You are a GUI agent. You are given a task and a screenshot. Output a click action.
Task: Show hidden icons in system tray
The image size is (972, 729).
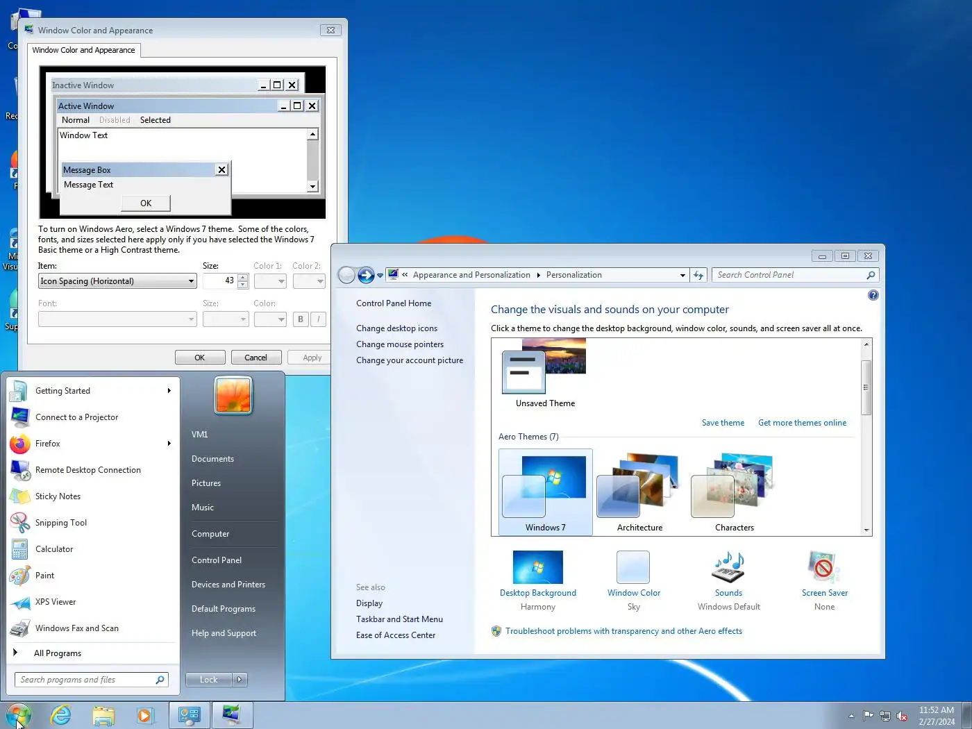tap(851, 716)
